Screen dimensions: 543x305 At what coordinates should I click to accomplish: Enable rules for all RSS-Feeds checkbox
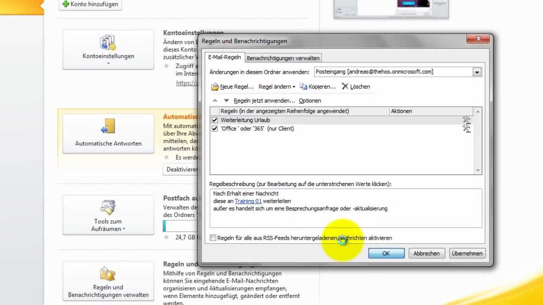(x=213, y=238)
